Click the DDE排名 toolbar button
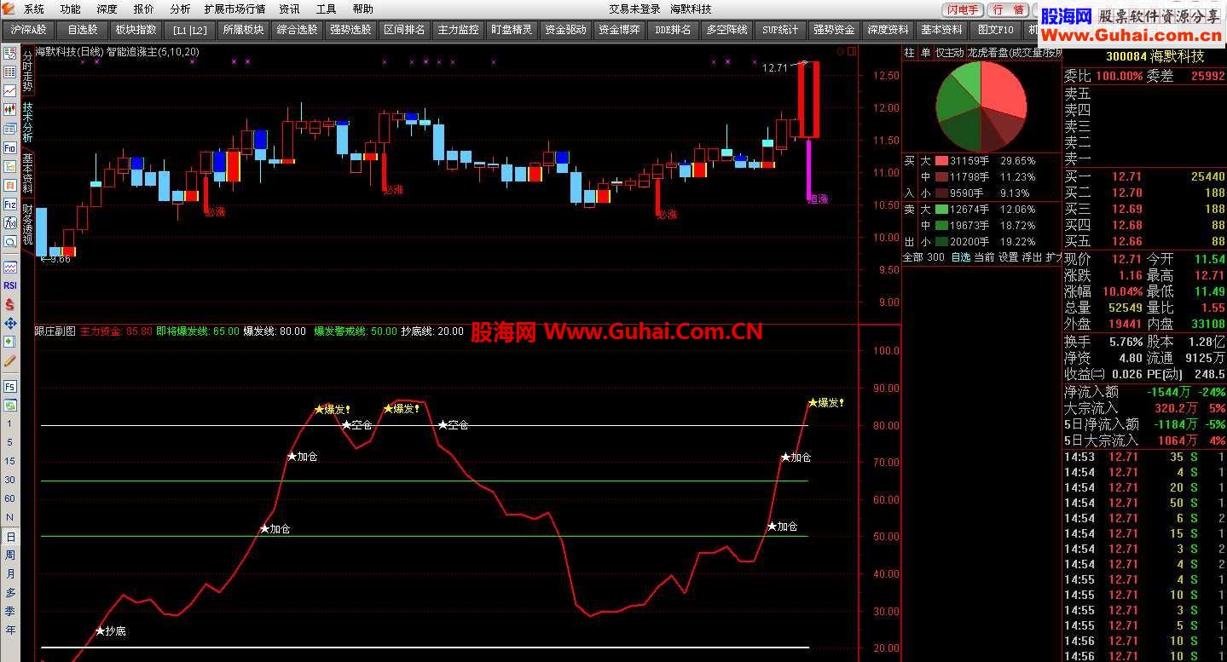Image resolution: width=1227 pixels, height=662 pixels. [x=673, y=30]
